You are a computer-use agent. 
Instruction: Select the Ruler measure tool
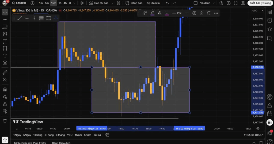click(x=5, y=73)
